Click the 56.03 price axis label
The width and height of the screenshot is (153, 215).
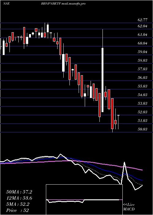[143, 78]
